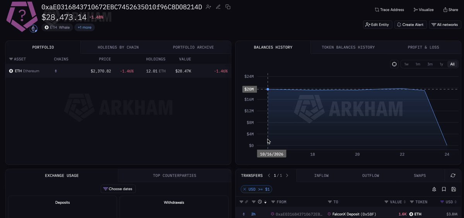Remove the USD >= $1 filter chip
Viewport: 464px width, 218px height.
point(245,189)
